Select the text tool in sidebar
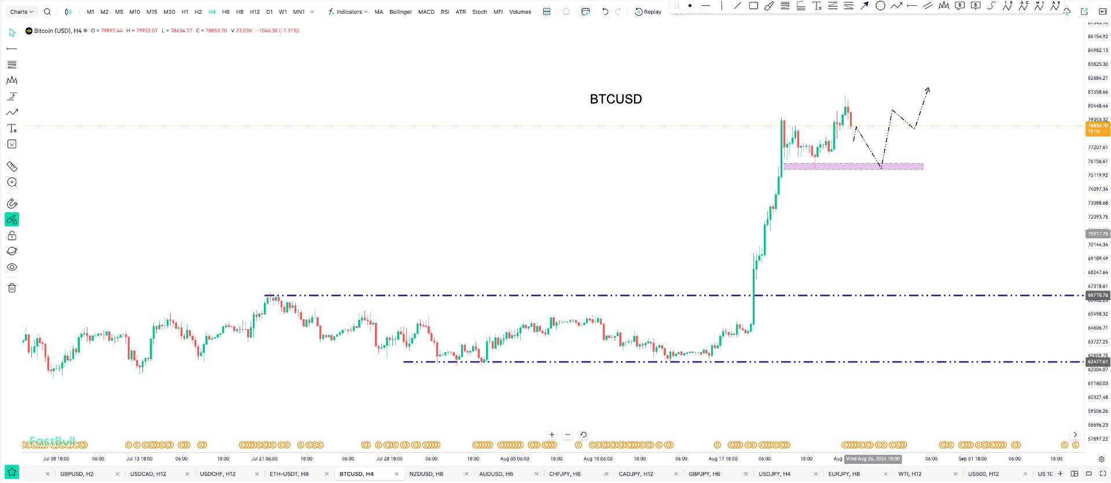 [x=12, y=128]
